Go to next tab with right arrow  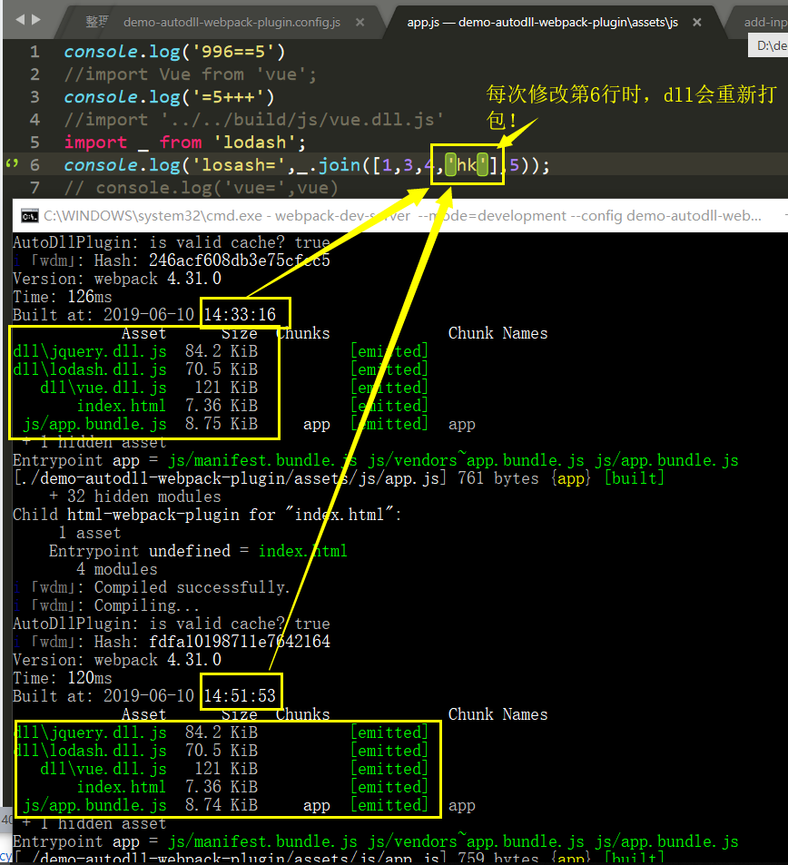[36, 20]
